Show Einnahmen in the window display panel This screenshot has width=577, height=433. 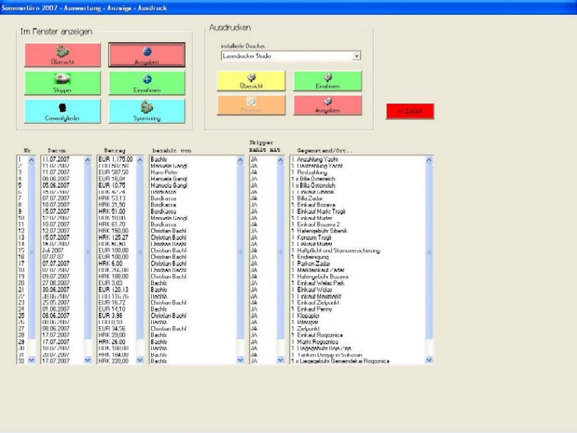click(147, 83)
